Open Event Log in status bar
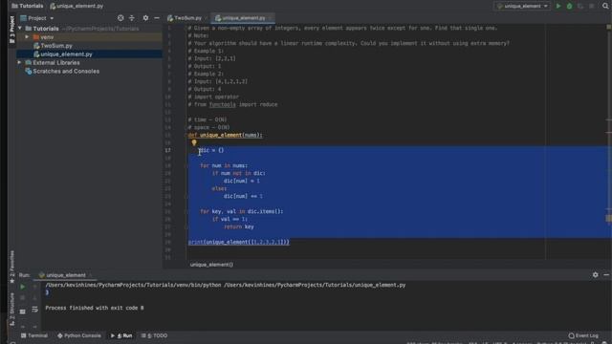The height and width of the screenshot is (344, 612). click(x=583, y=335)
